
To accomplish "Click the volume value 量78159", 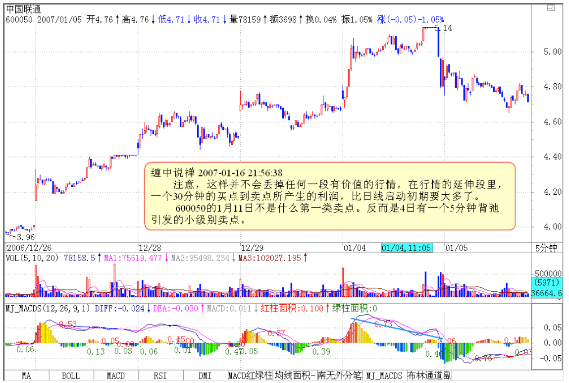I will [x=245, y=20].
